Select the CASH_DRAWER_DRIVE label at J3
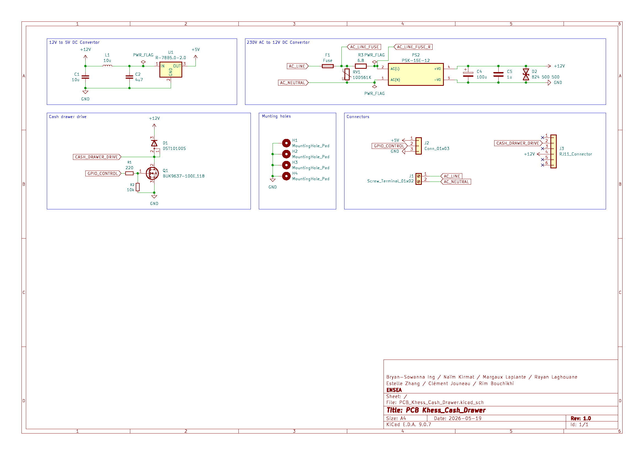Screen dimensions: 644x455 pyautogui.click(x=518, y=143)
